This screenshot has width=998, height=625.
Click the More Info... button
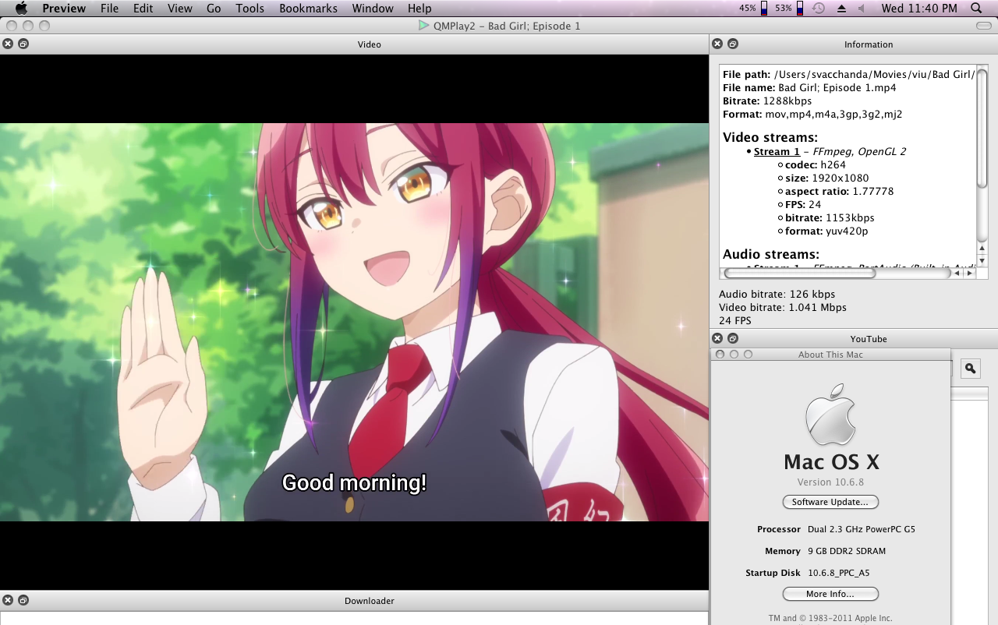(x=830, y=594)
